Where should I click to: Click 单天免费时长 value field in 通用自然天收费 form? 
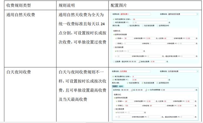click(150, 19)
